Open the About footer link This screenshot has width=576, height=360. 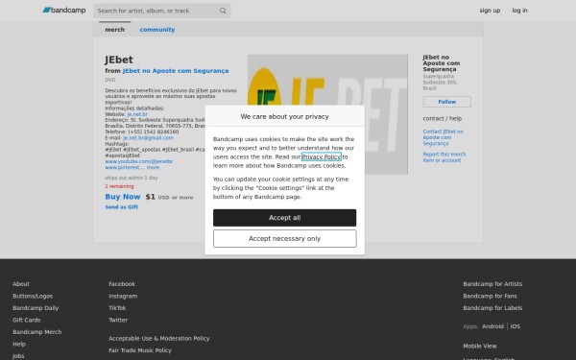21,284
